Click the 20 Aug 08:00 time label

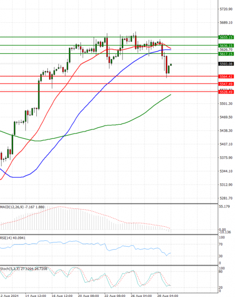click(x=89, y=296)
